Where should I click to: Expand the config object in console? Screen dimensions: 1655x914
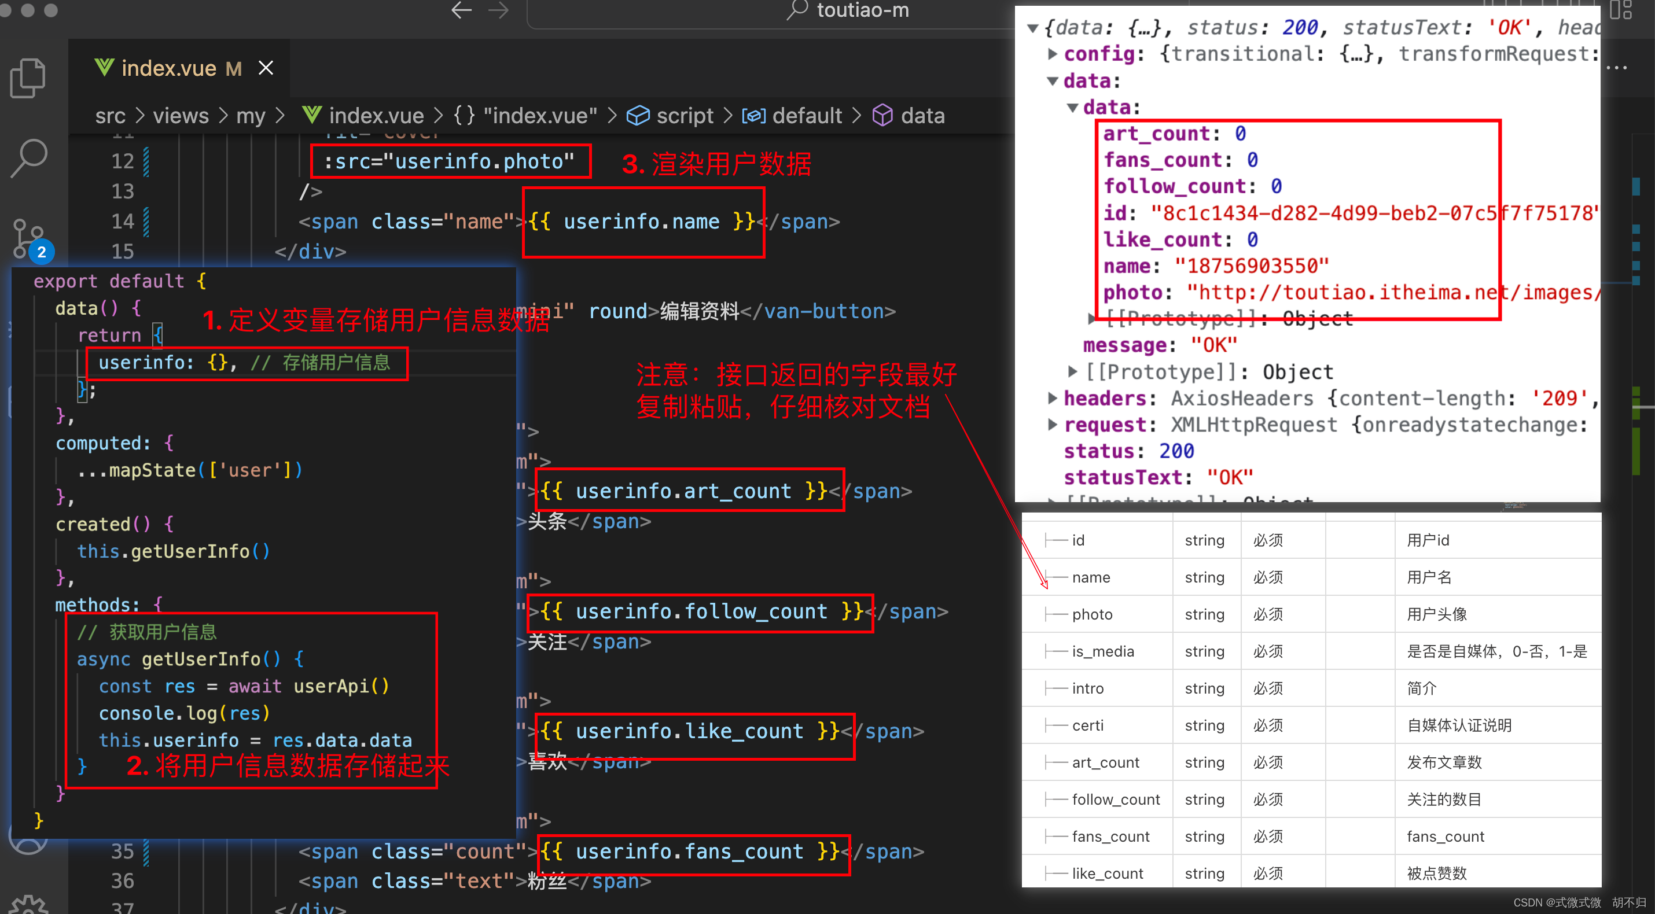[x=1053, y=54]
